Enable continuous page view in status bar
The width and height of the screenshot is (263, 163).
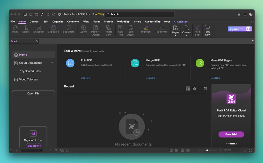pos(177,150)
